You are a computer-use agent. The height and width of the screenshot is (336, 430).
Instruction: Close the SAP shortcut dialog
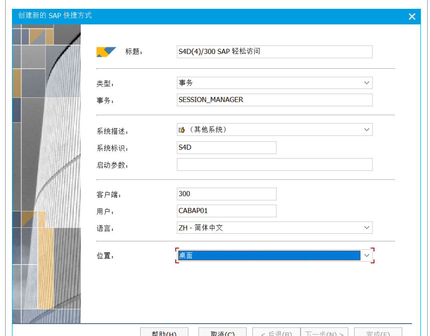point(412,17)
